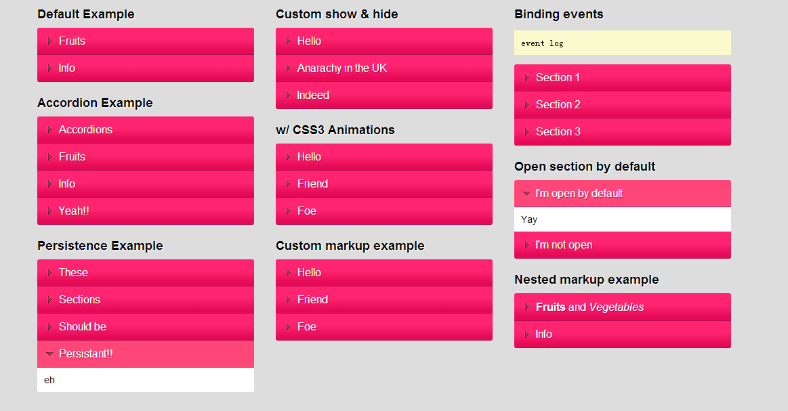Click the Nested markup example heading
788x411 pixels.
[587, 280]
